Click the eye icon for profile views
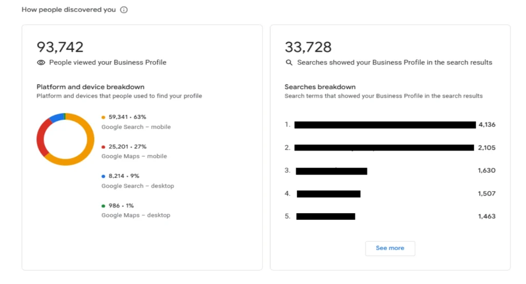526x284 pixels. 41,63
